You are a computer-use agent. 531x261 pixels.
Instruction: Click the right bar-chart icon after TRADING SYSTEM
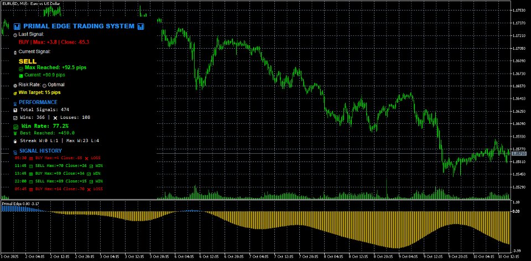[141, 27]
